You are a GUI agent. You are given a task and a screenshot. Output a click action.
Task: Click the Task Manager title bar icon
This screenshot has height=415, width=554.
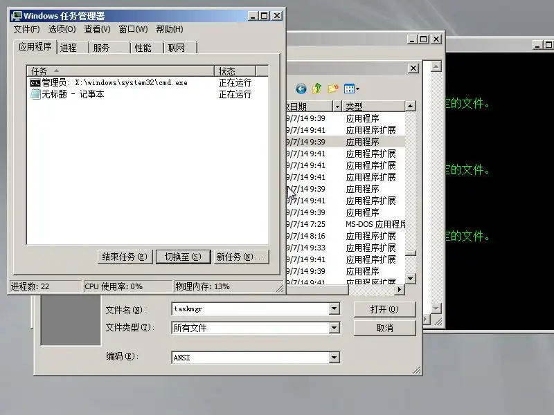pyautogui.click(x=16, y=16)
